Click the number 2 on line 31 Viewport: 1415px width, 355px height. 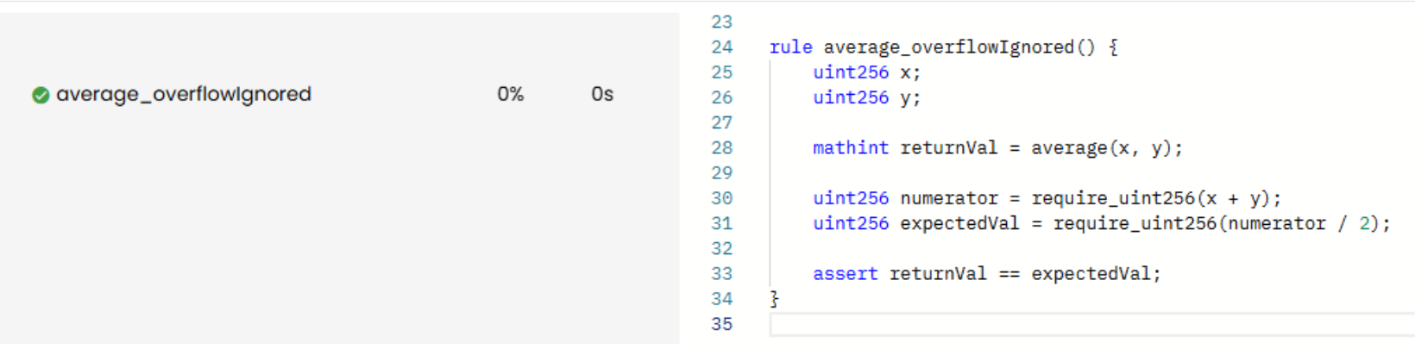click(x=1364, y=223)
